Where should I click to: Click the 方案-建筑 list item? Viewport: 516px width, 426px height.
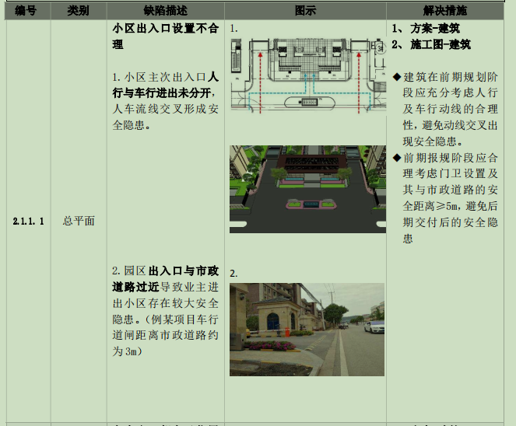436,29
